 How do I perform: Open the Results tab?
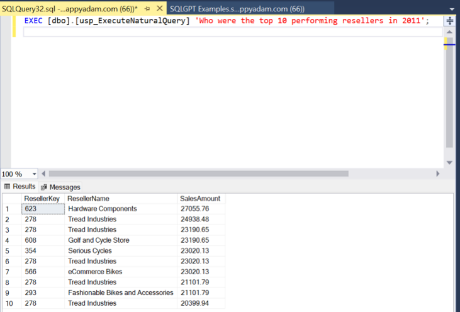(x=20, y=186)
